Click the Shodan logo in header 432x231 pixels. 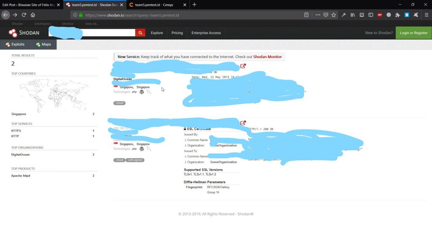[x=24, y=33]
